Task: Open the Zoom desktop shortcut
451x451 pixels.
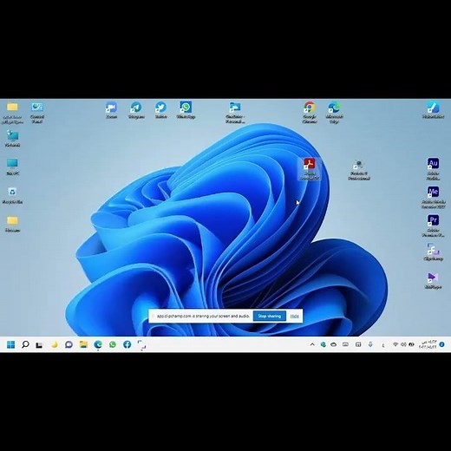Action: pyautogui.click(x=111, y=110)
